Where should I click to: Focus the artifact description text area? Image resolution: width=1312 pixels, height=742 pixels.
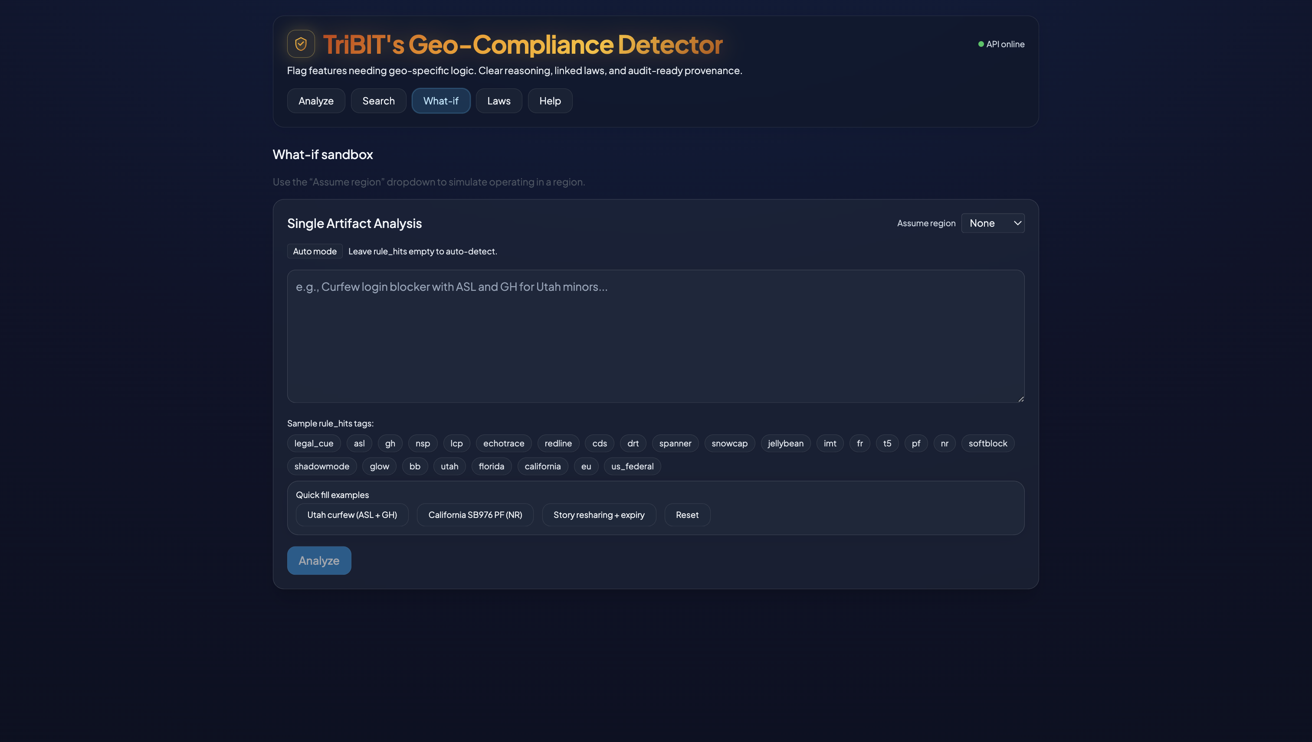pos(655,336)
